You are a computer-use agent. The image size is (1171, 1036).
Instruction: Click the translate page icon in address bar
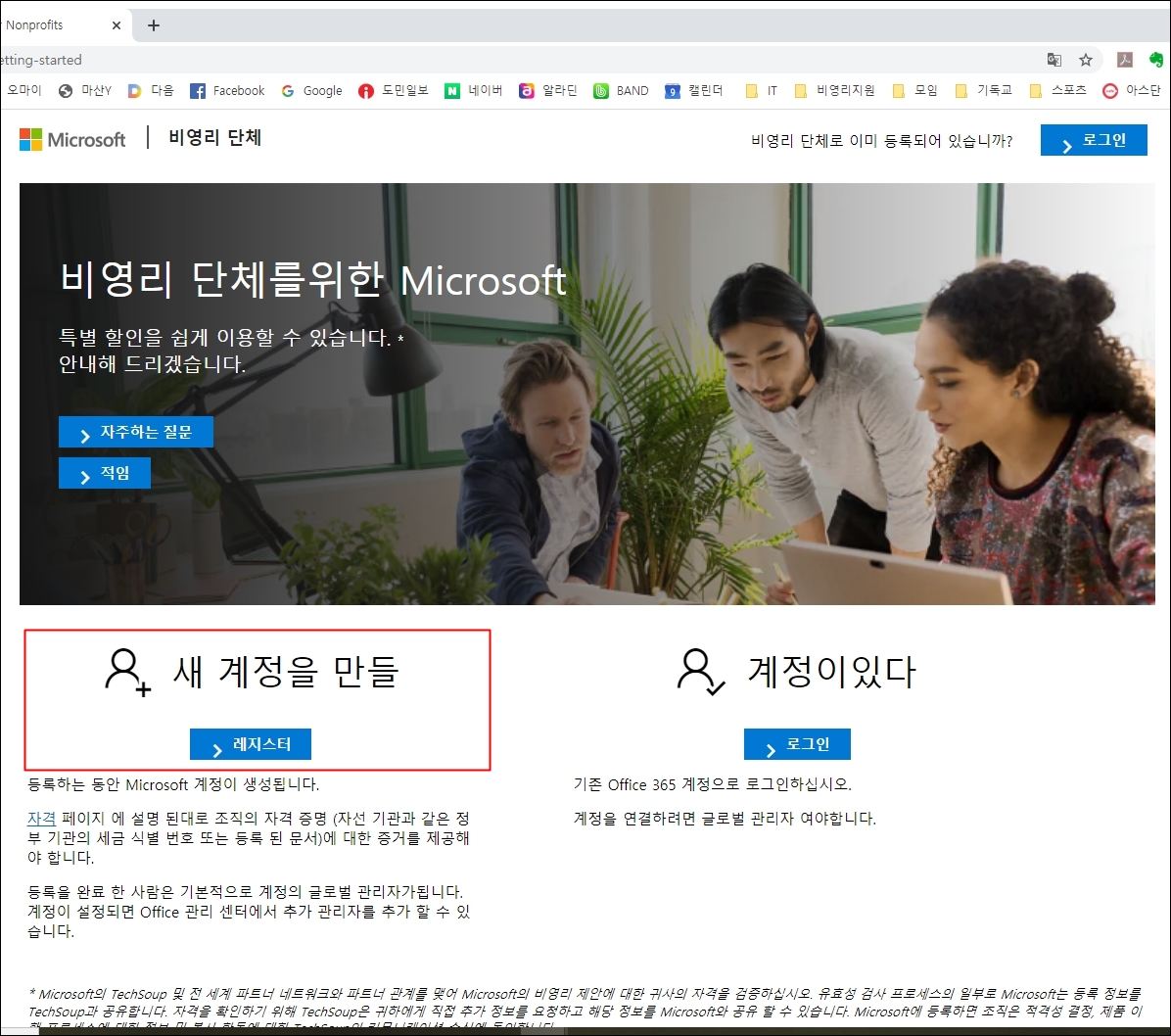coord(1054,60)
